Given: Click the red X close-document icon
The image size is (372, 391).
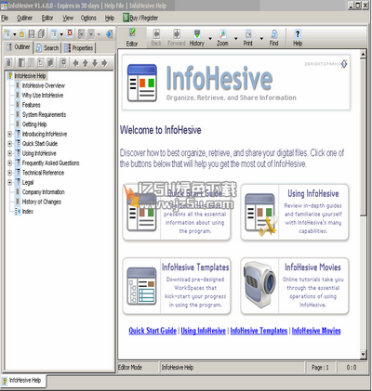Looking at the screenshot, I should click(70, 33).
